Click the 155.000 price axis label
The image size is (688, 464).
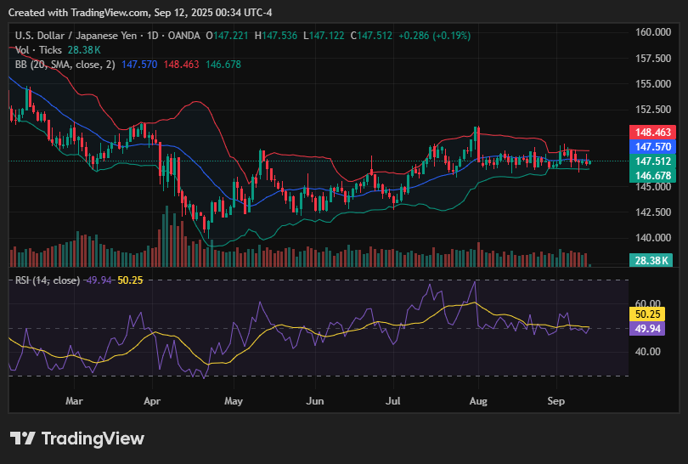(653, 84)
